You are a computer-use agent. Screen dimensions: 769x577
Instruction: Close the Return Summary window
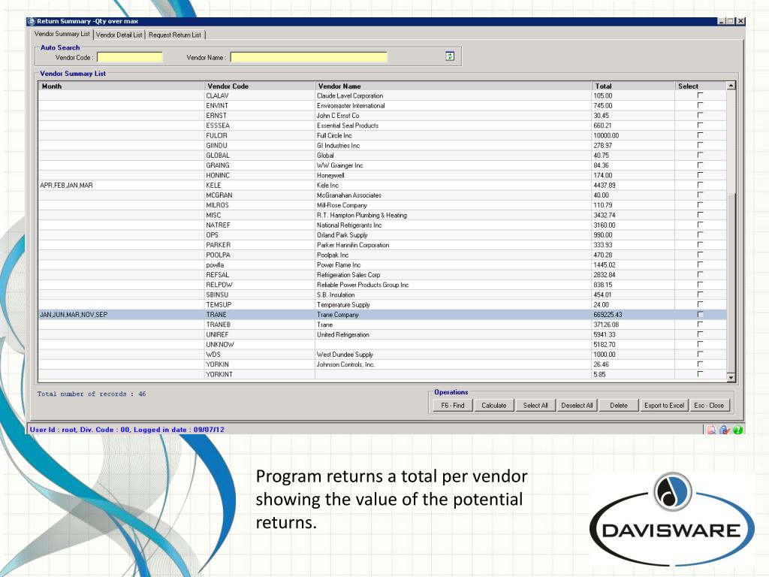[x=740, y=21]
